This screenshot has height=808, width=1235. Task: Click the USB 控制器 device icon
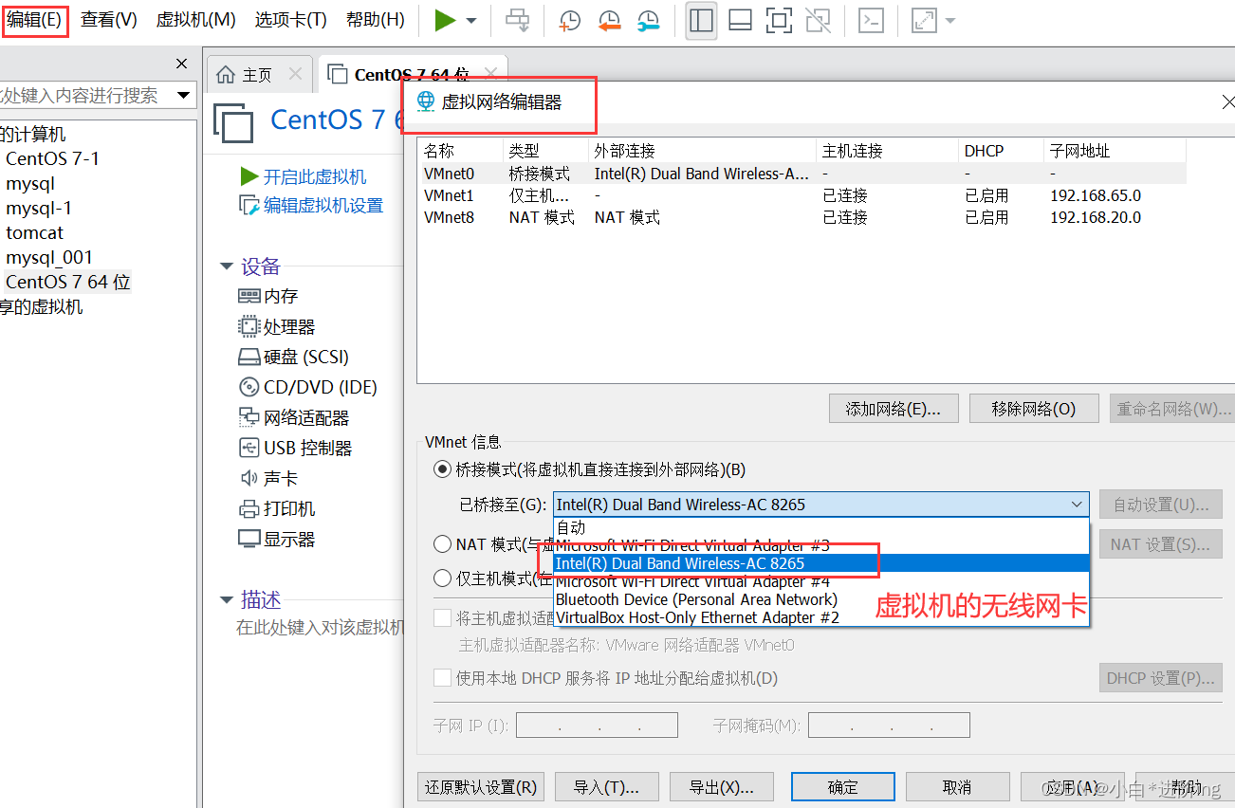coord(249,448)
